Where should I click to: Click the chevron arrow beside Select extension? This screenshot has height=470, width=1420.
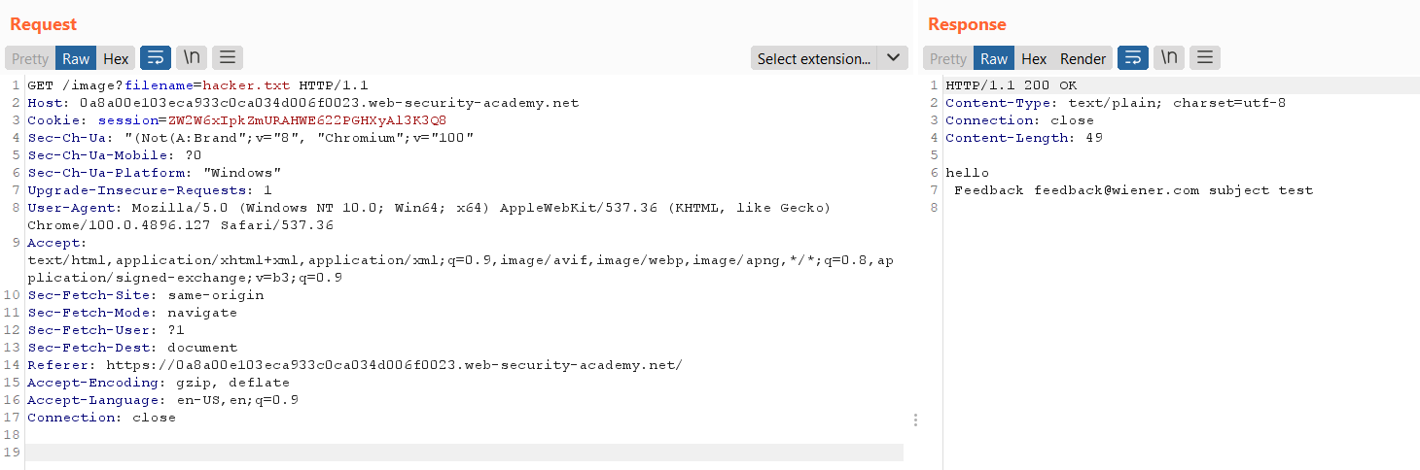coord(893,58)
